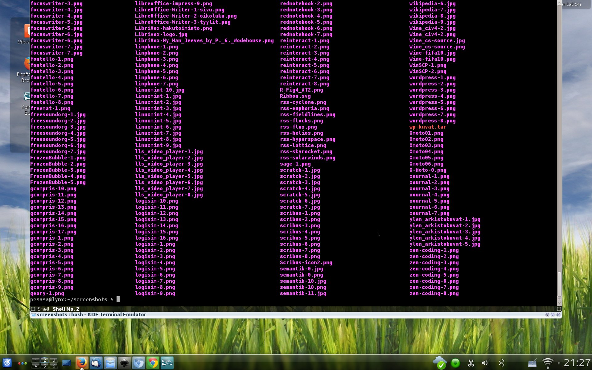Open the volume control tray icon
The height and width of the screenshot is (370, 592).
[x=485, y=363]
